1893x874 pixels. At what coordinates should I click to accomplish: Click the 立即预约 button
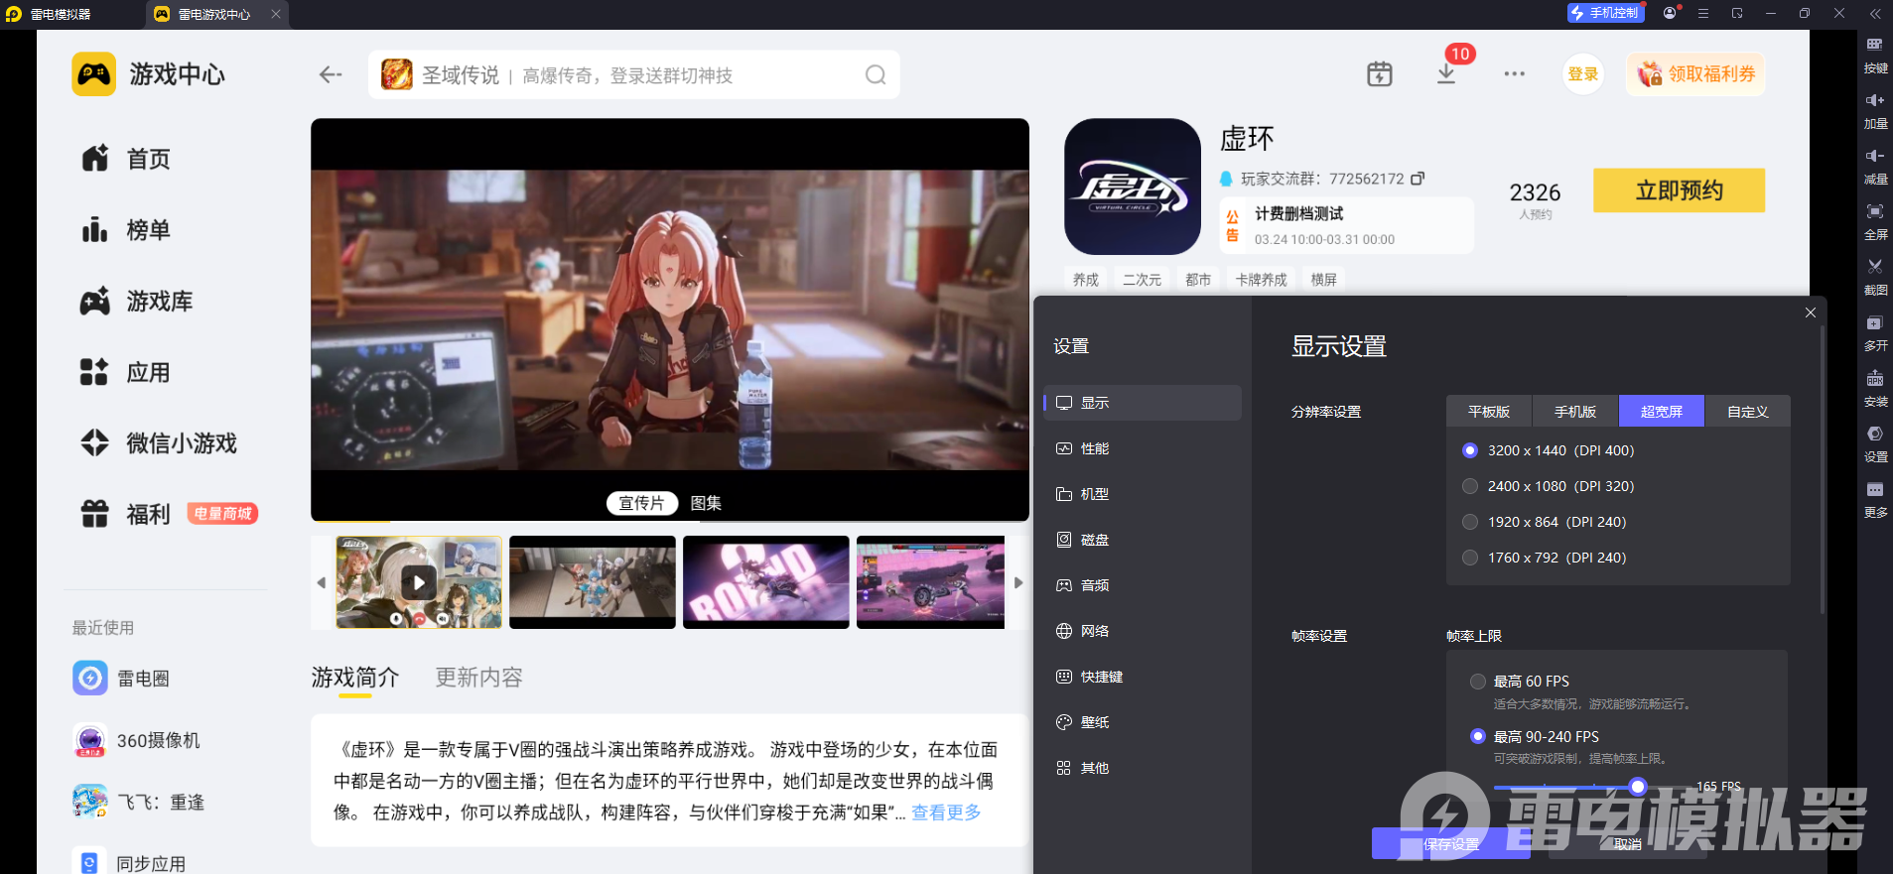[x=1679, y=190]
